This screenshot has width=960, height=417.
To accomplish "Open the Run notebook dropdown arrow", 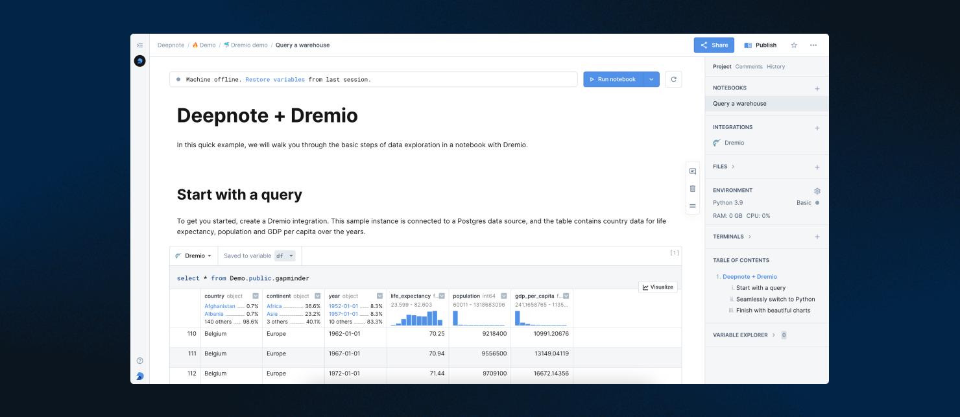I will [x=651, y=79].
